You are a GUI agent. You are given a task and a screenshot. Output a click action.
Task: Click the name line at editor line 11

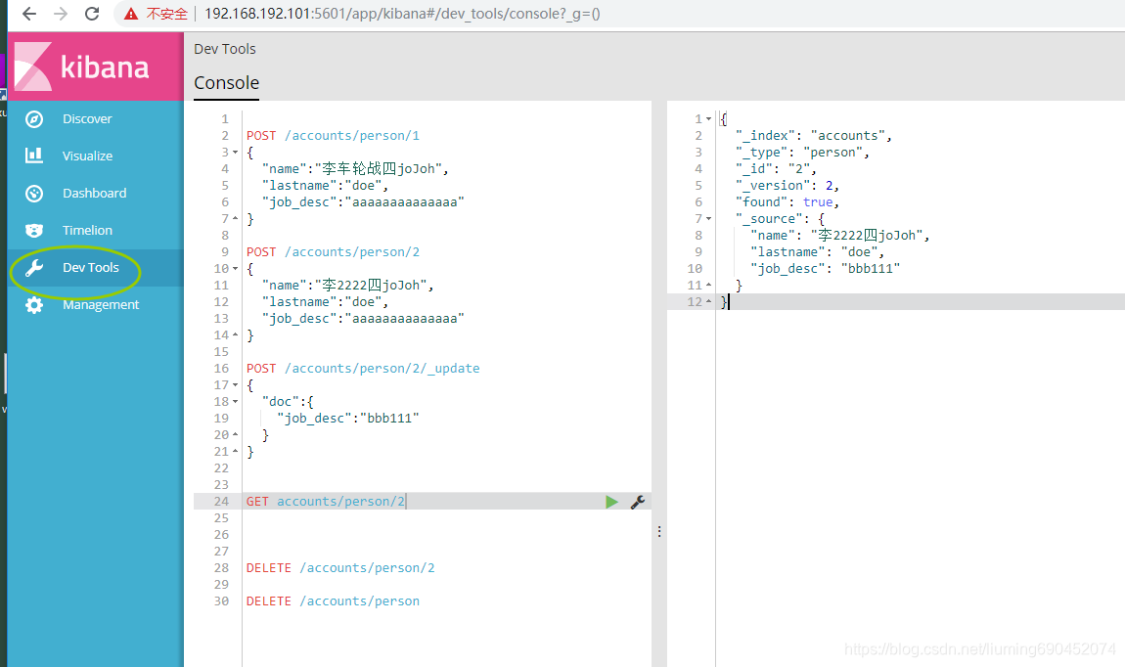(x=348, y=285)
